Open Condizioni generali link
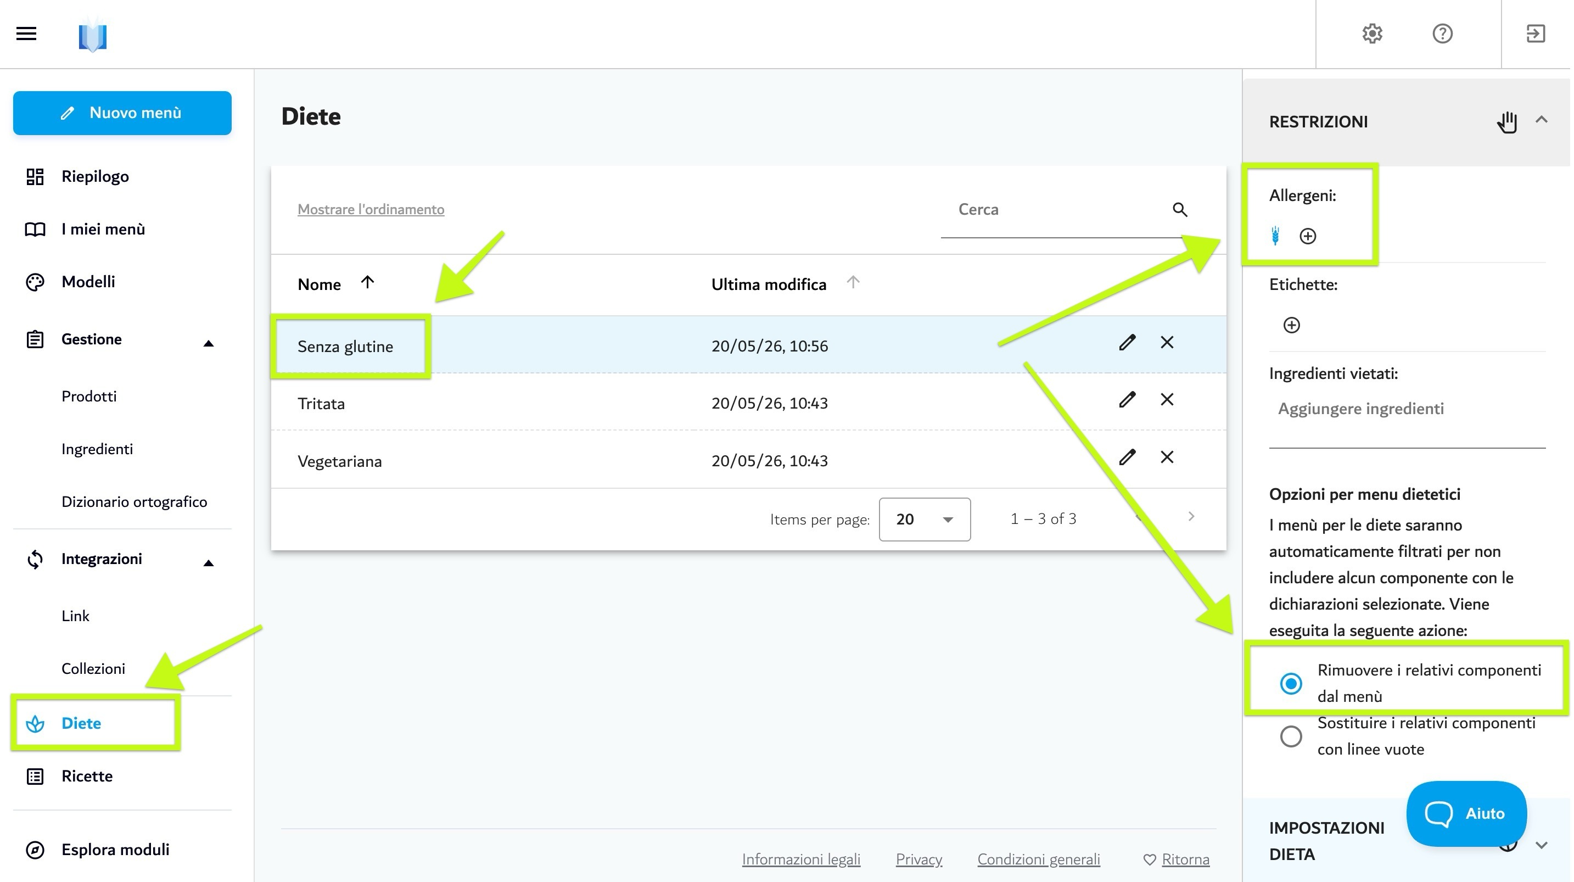 point(1039,859)
